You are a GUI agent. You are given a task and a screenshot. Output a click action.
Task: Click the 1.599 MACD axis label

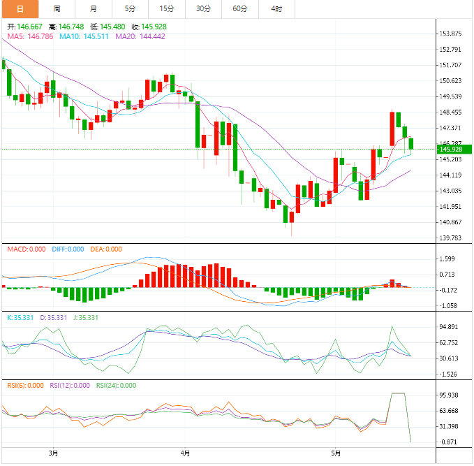coord(447,259)
